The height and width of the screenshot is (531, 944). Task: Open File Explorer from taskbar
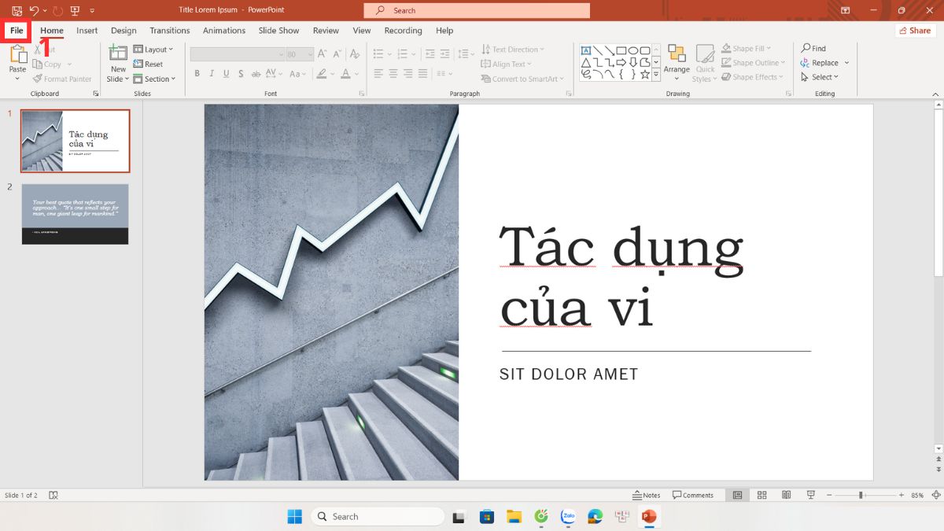coord(514,517)
